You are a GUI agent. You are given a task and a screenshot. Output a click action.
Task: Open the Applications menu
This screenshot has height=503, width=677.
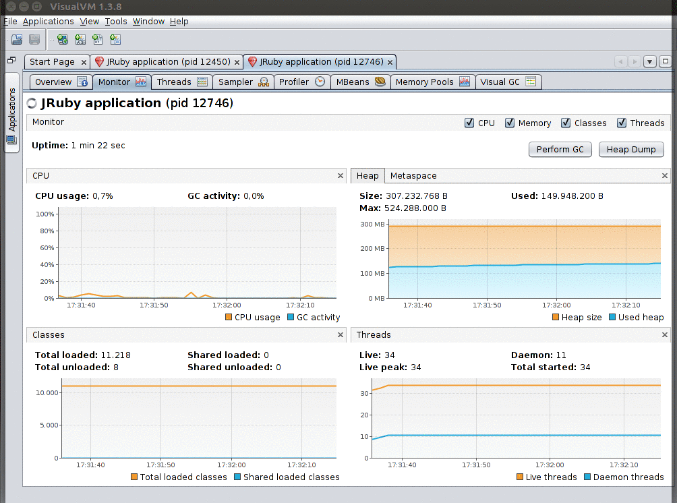click(x=49, y=21)
